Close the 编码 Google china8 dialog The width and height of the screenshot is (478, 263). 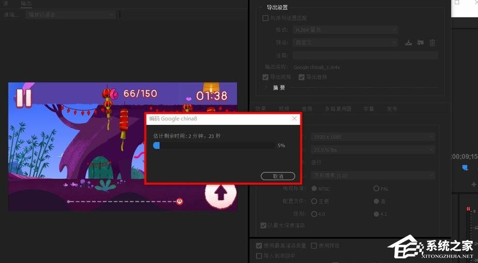(294, 119)
